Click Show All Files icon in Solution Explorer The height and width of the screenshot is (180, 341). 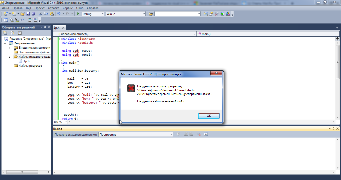pos(12,33)
